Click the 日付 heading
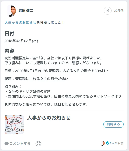Screen dimensions: 129x151 coord(9,34)
